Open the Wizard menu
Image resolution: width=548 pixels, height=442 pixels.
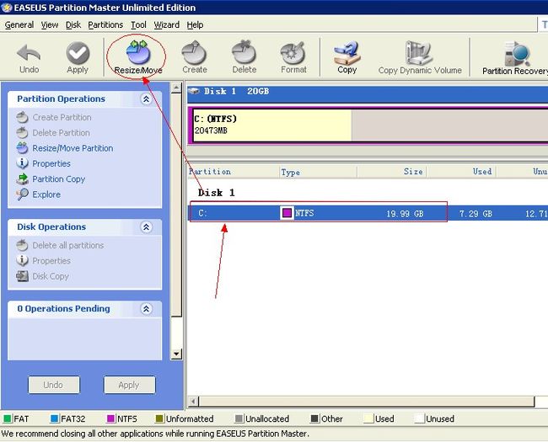click(167, 24)
